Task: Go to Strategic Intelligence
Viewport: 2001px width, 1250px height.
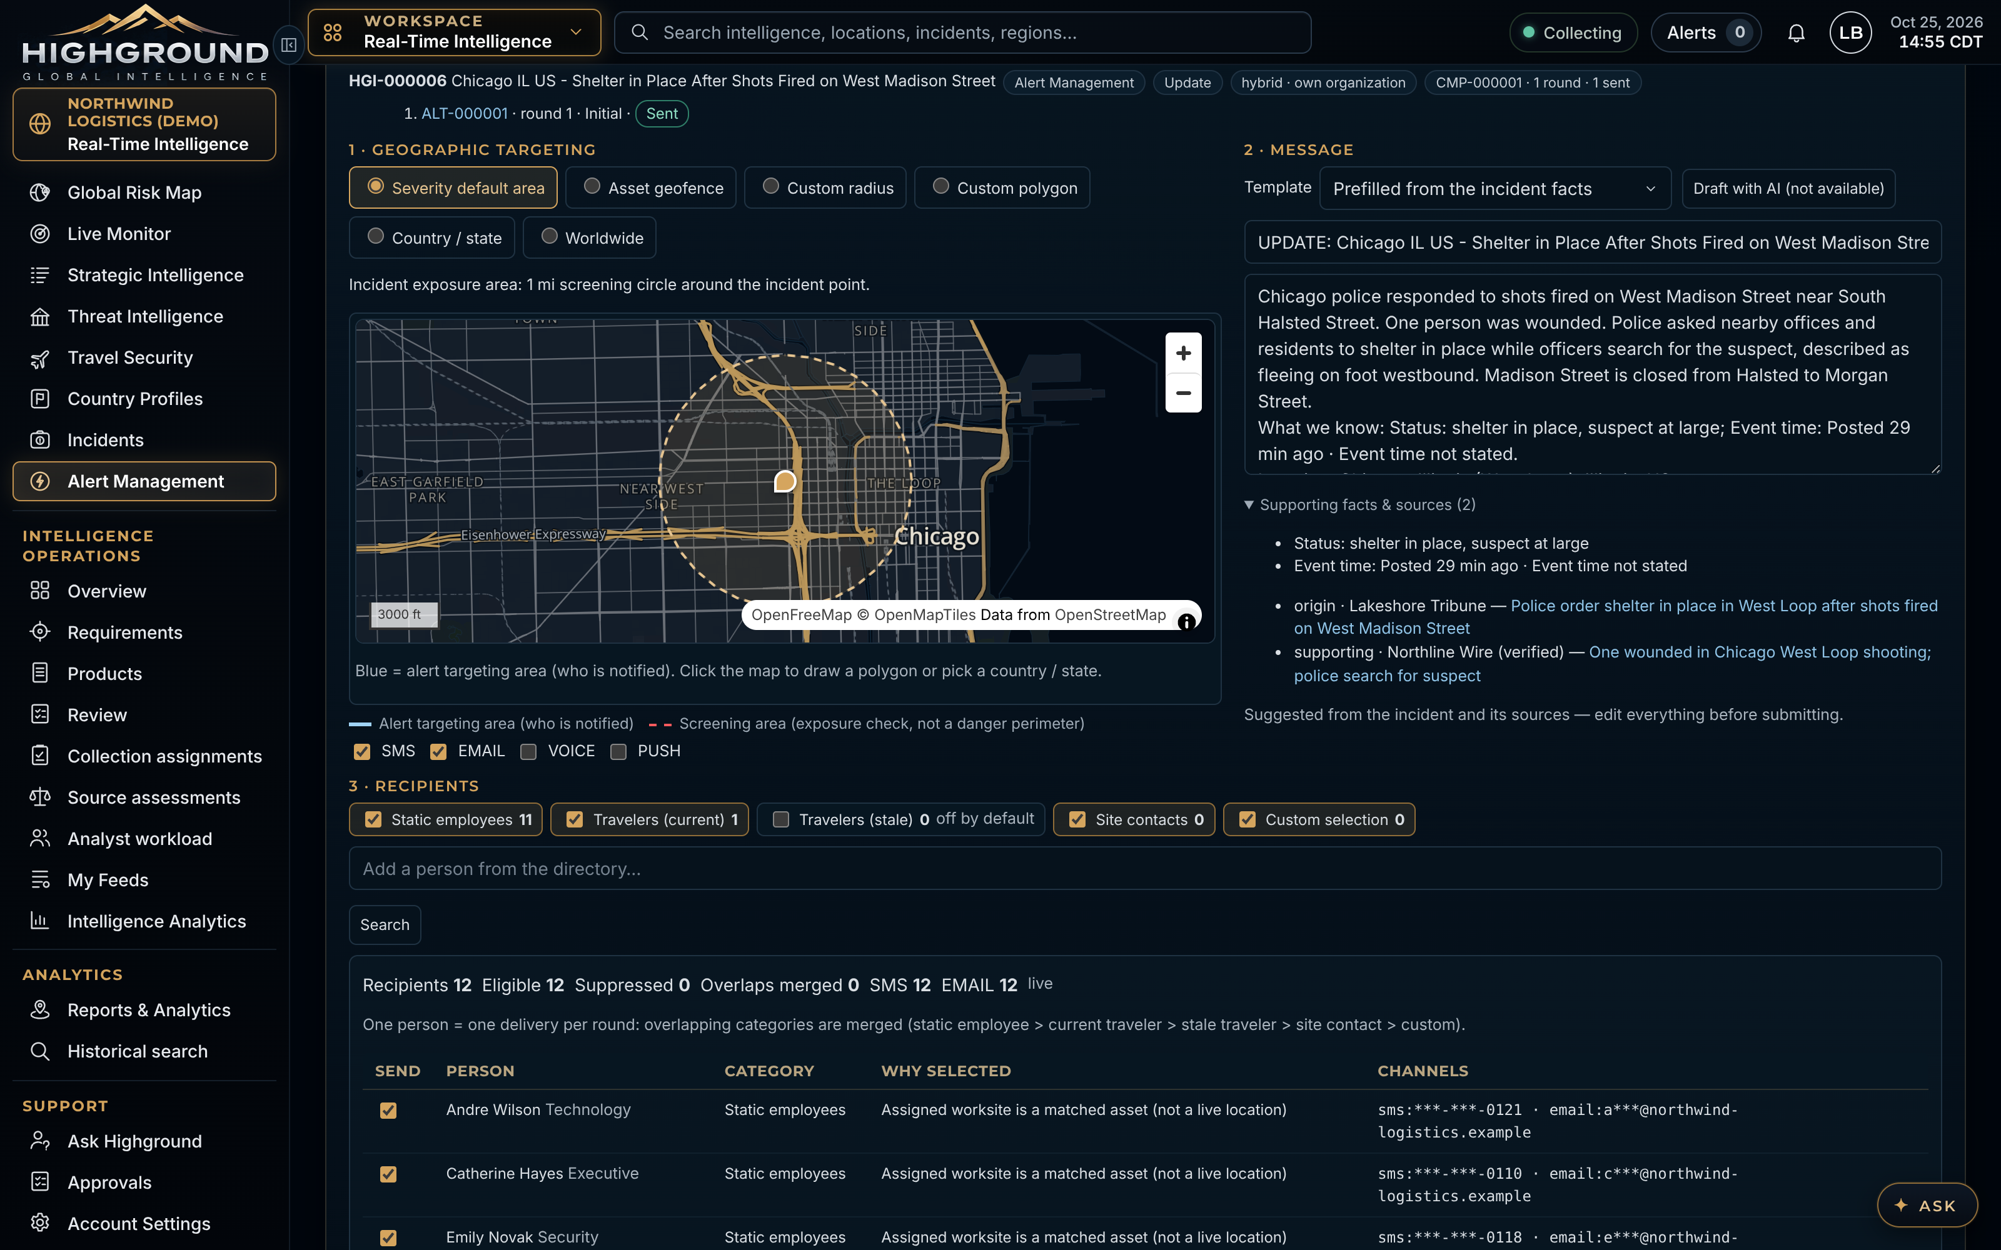Action: 144,275
